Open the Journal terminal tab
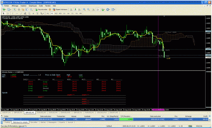Viewport: 212px width, 128px height. tap(70, 122)
